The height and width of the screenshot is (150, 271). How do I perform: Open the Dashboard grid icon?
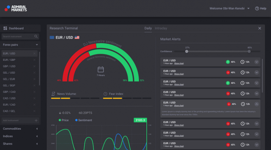(5, 28)
